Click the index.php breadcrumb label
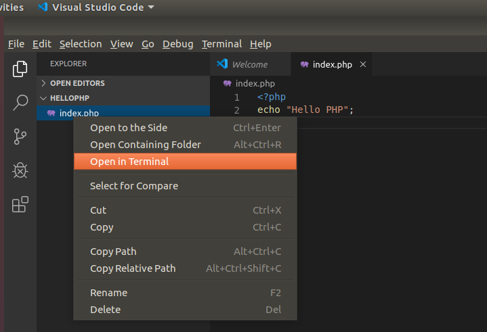This screenshot has width=487, height=332. coord(255,83)
